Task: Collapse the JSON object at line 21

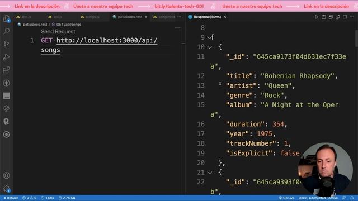Action: pyautogui.click(x=209, y=173)
